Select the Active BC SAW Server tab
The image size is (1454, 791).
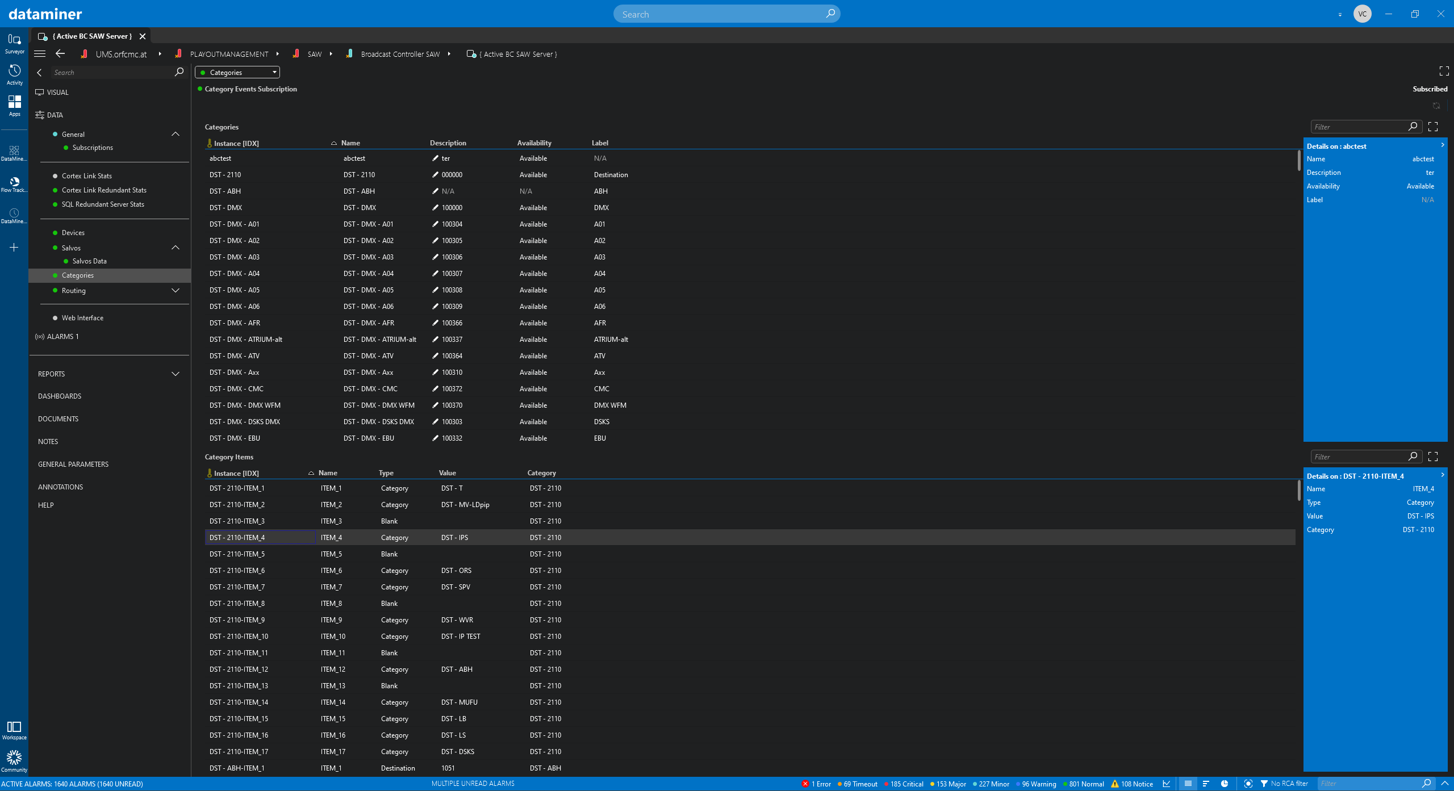pyautogui.click(x=93, y=36)
